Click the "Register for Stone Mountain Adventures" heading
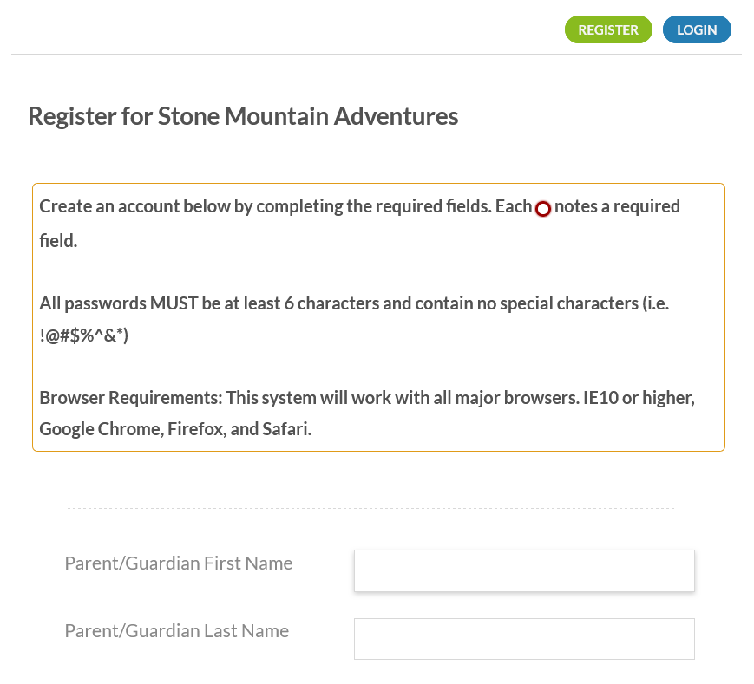The width and height of the screenshot is (754, 684). 243,116
